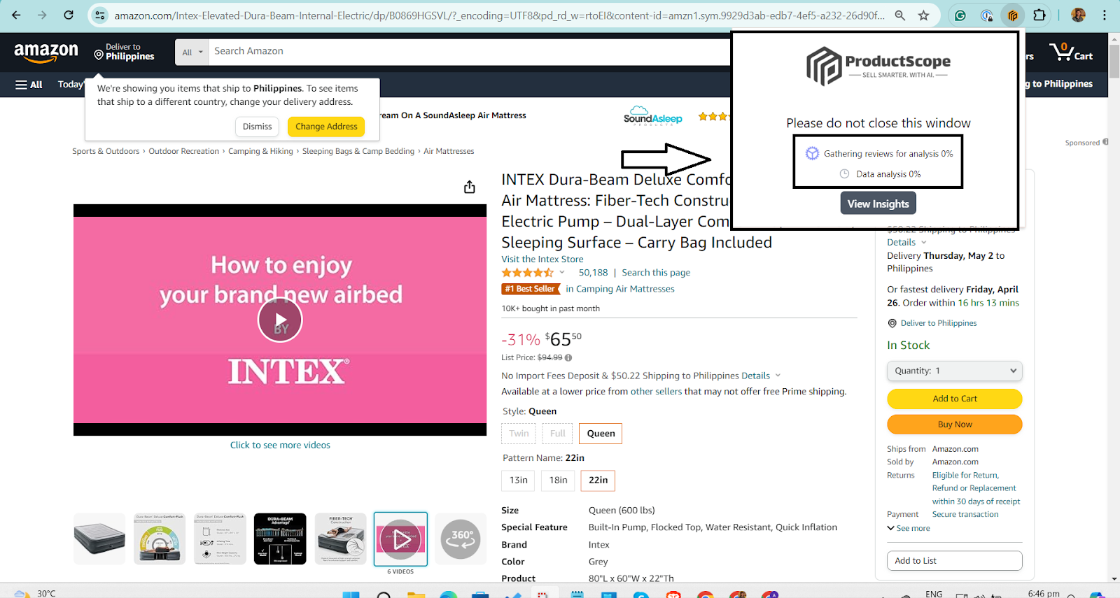Image resolution: width=1120 pixels, height=598 pixels.
Task: Bookmark this page with the star icon
Action: tap(923, 15)
